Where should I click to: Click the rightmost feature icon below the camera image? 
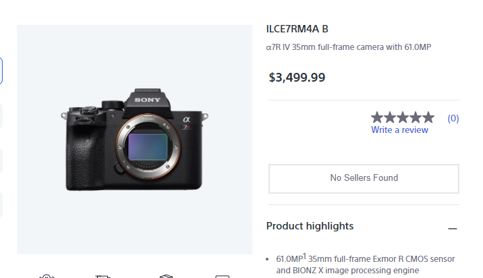coord(223,276)
